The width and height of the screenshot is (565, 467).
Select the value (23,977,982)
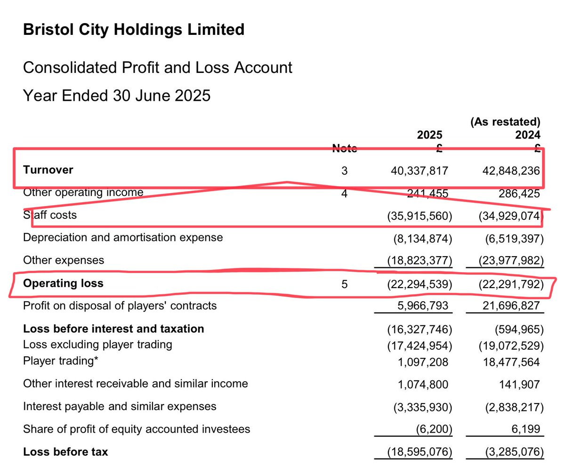tap(511, 261)
